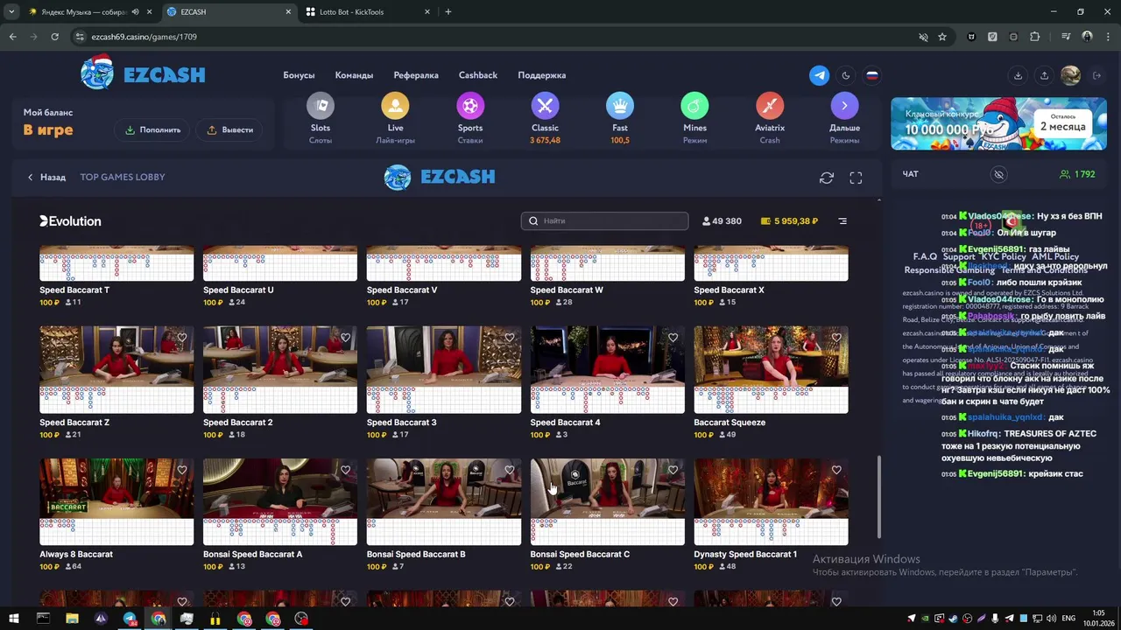The height and width of the screenshot is (630, 1121).
Task: Open the Slots category icon
Action: 321,106
